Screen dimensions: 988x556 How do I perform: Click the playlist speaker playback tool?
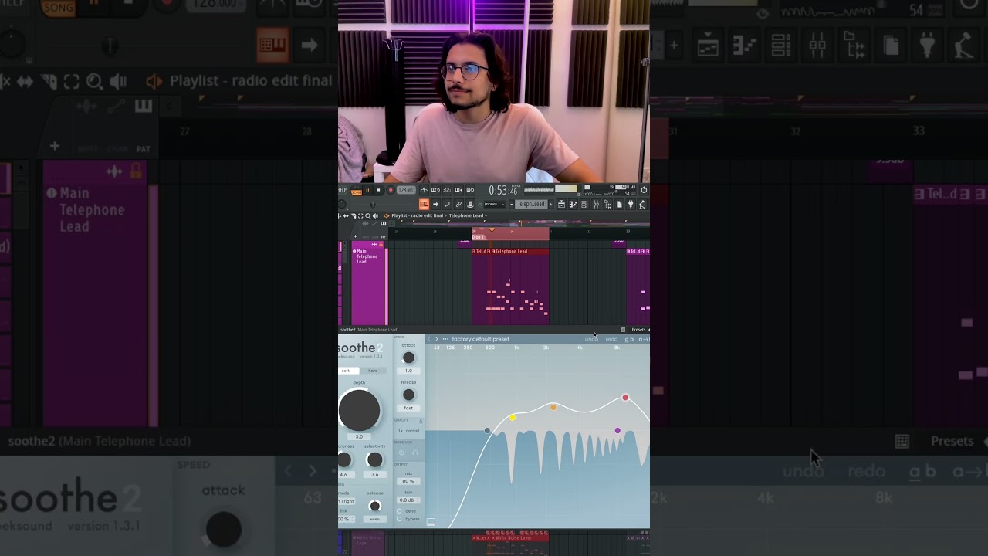click(375, 215)
